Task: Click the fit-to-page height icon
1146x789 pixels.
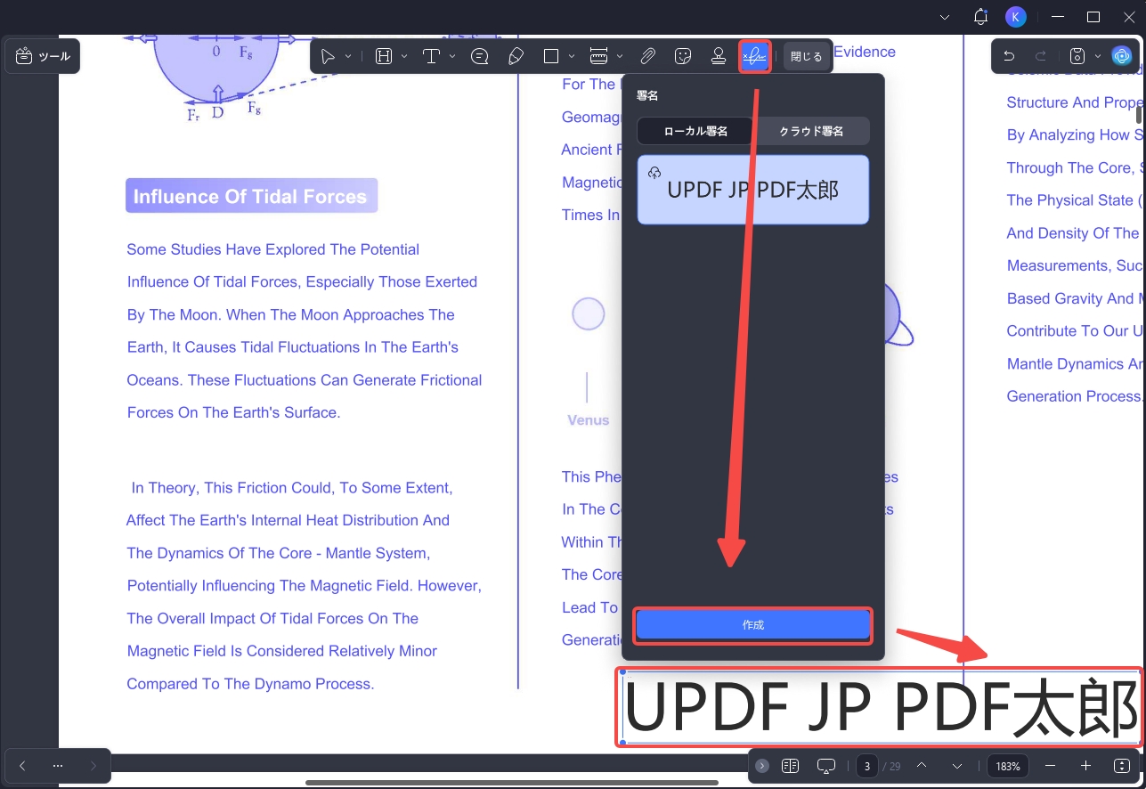Action: click(1121, 766)
